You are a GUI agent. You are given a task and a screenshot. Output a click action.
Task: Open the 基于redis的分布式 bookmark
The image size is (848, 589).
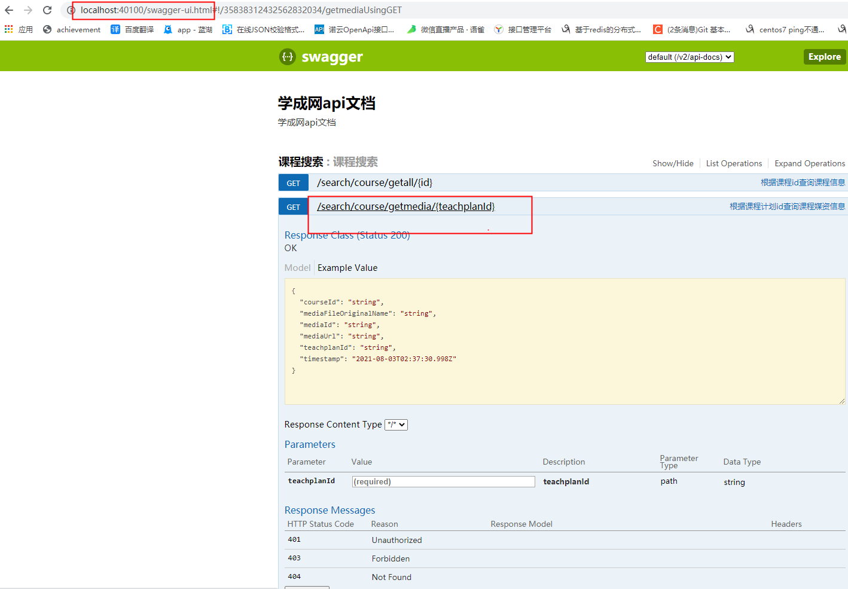pyautogui.click(x=601, y=29)
